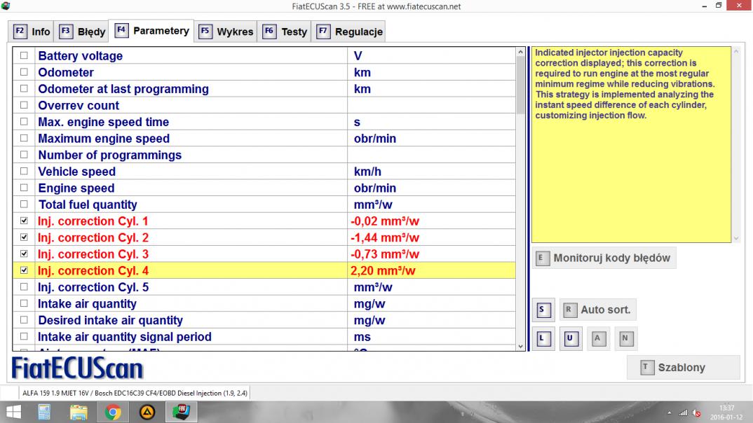Click ALFA 159 ECU status bar text
Viewport: 753px width, 423px height.
click(x=135, y=394)
